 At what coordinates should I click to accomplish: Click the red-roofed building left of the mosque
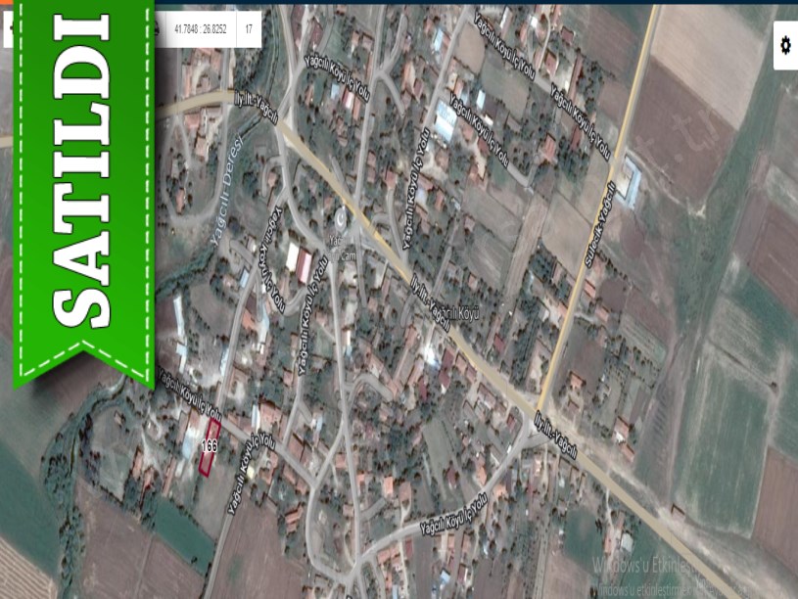click(305, 265)
